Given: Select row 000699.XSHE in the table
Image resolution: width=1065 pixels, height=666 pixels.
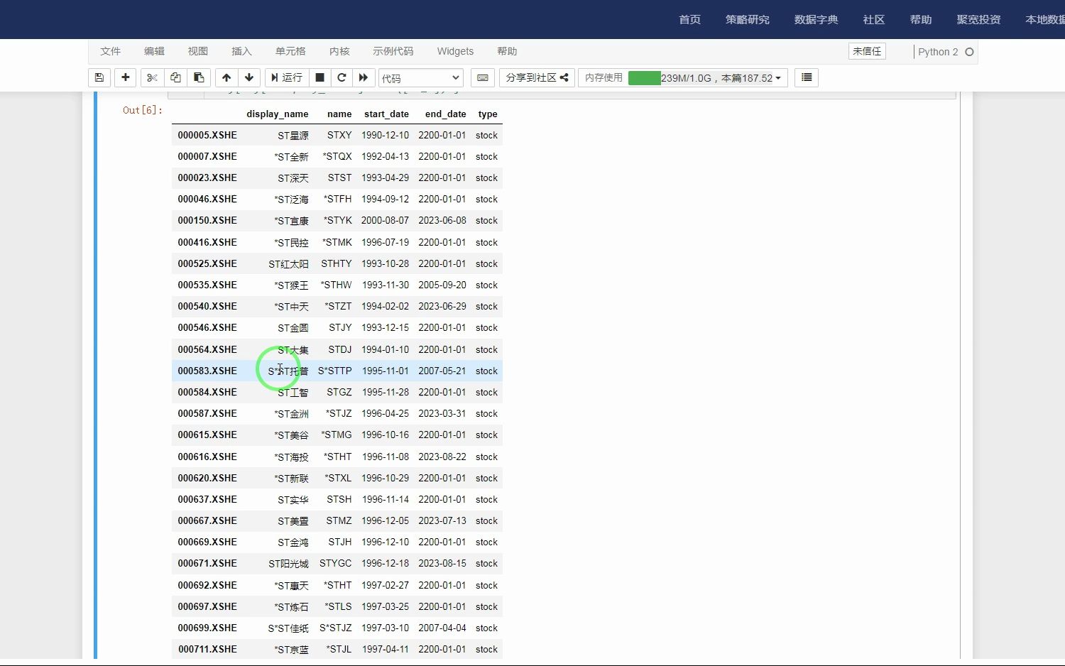Looking at the screenshot, I should pyautogui.click(x=337, y=628).
